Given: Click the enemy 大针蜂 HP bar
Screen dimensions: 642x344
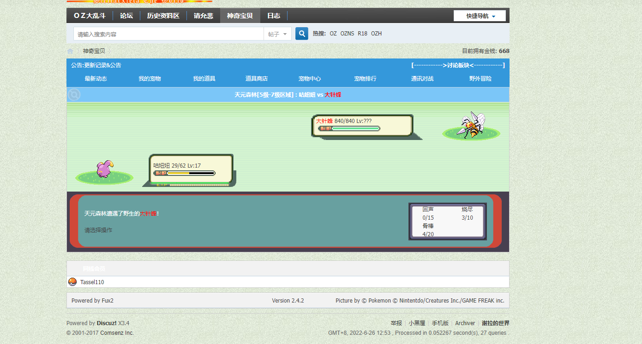Looking at the screenshot, I should [349, 128].
